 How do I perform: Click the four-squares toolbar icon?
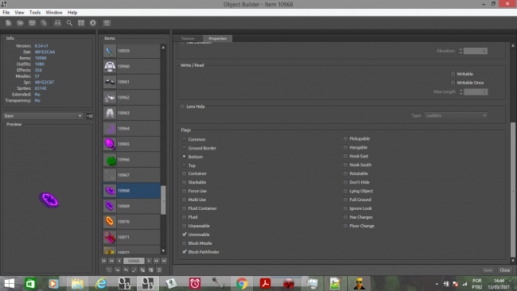click(81, 23)
